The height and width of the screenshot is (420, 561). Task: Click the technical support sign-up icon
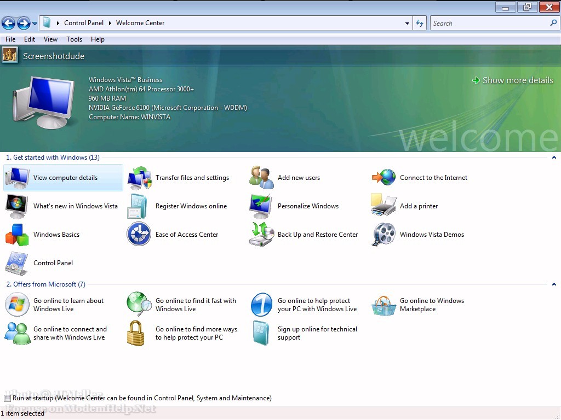pyautogui.click(x=261, y=333)
